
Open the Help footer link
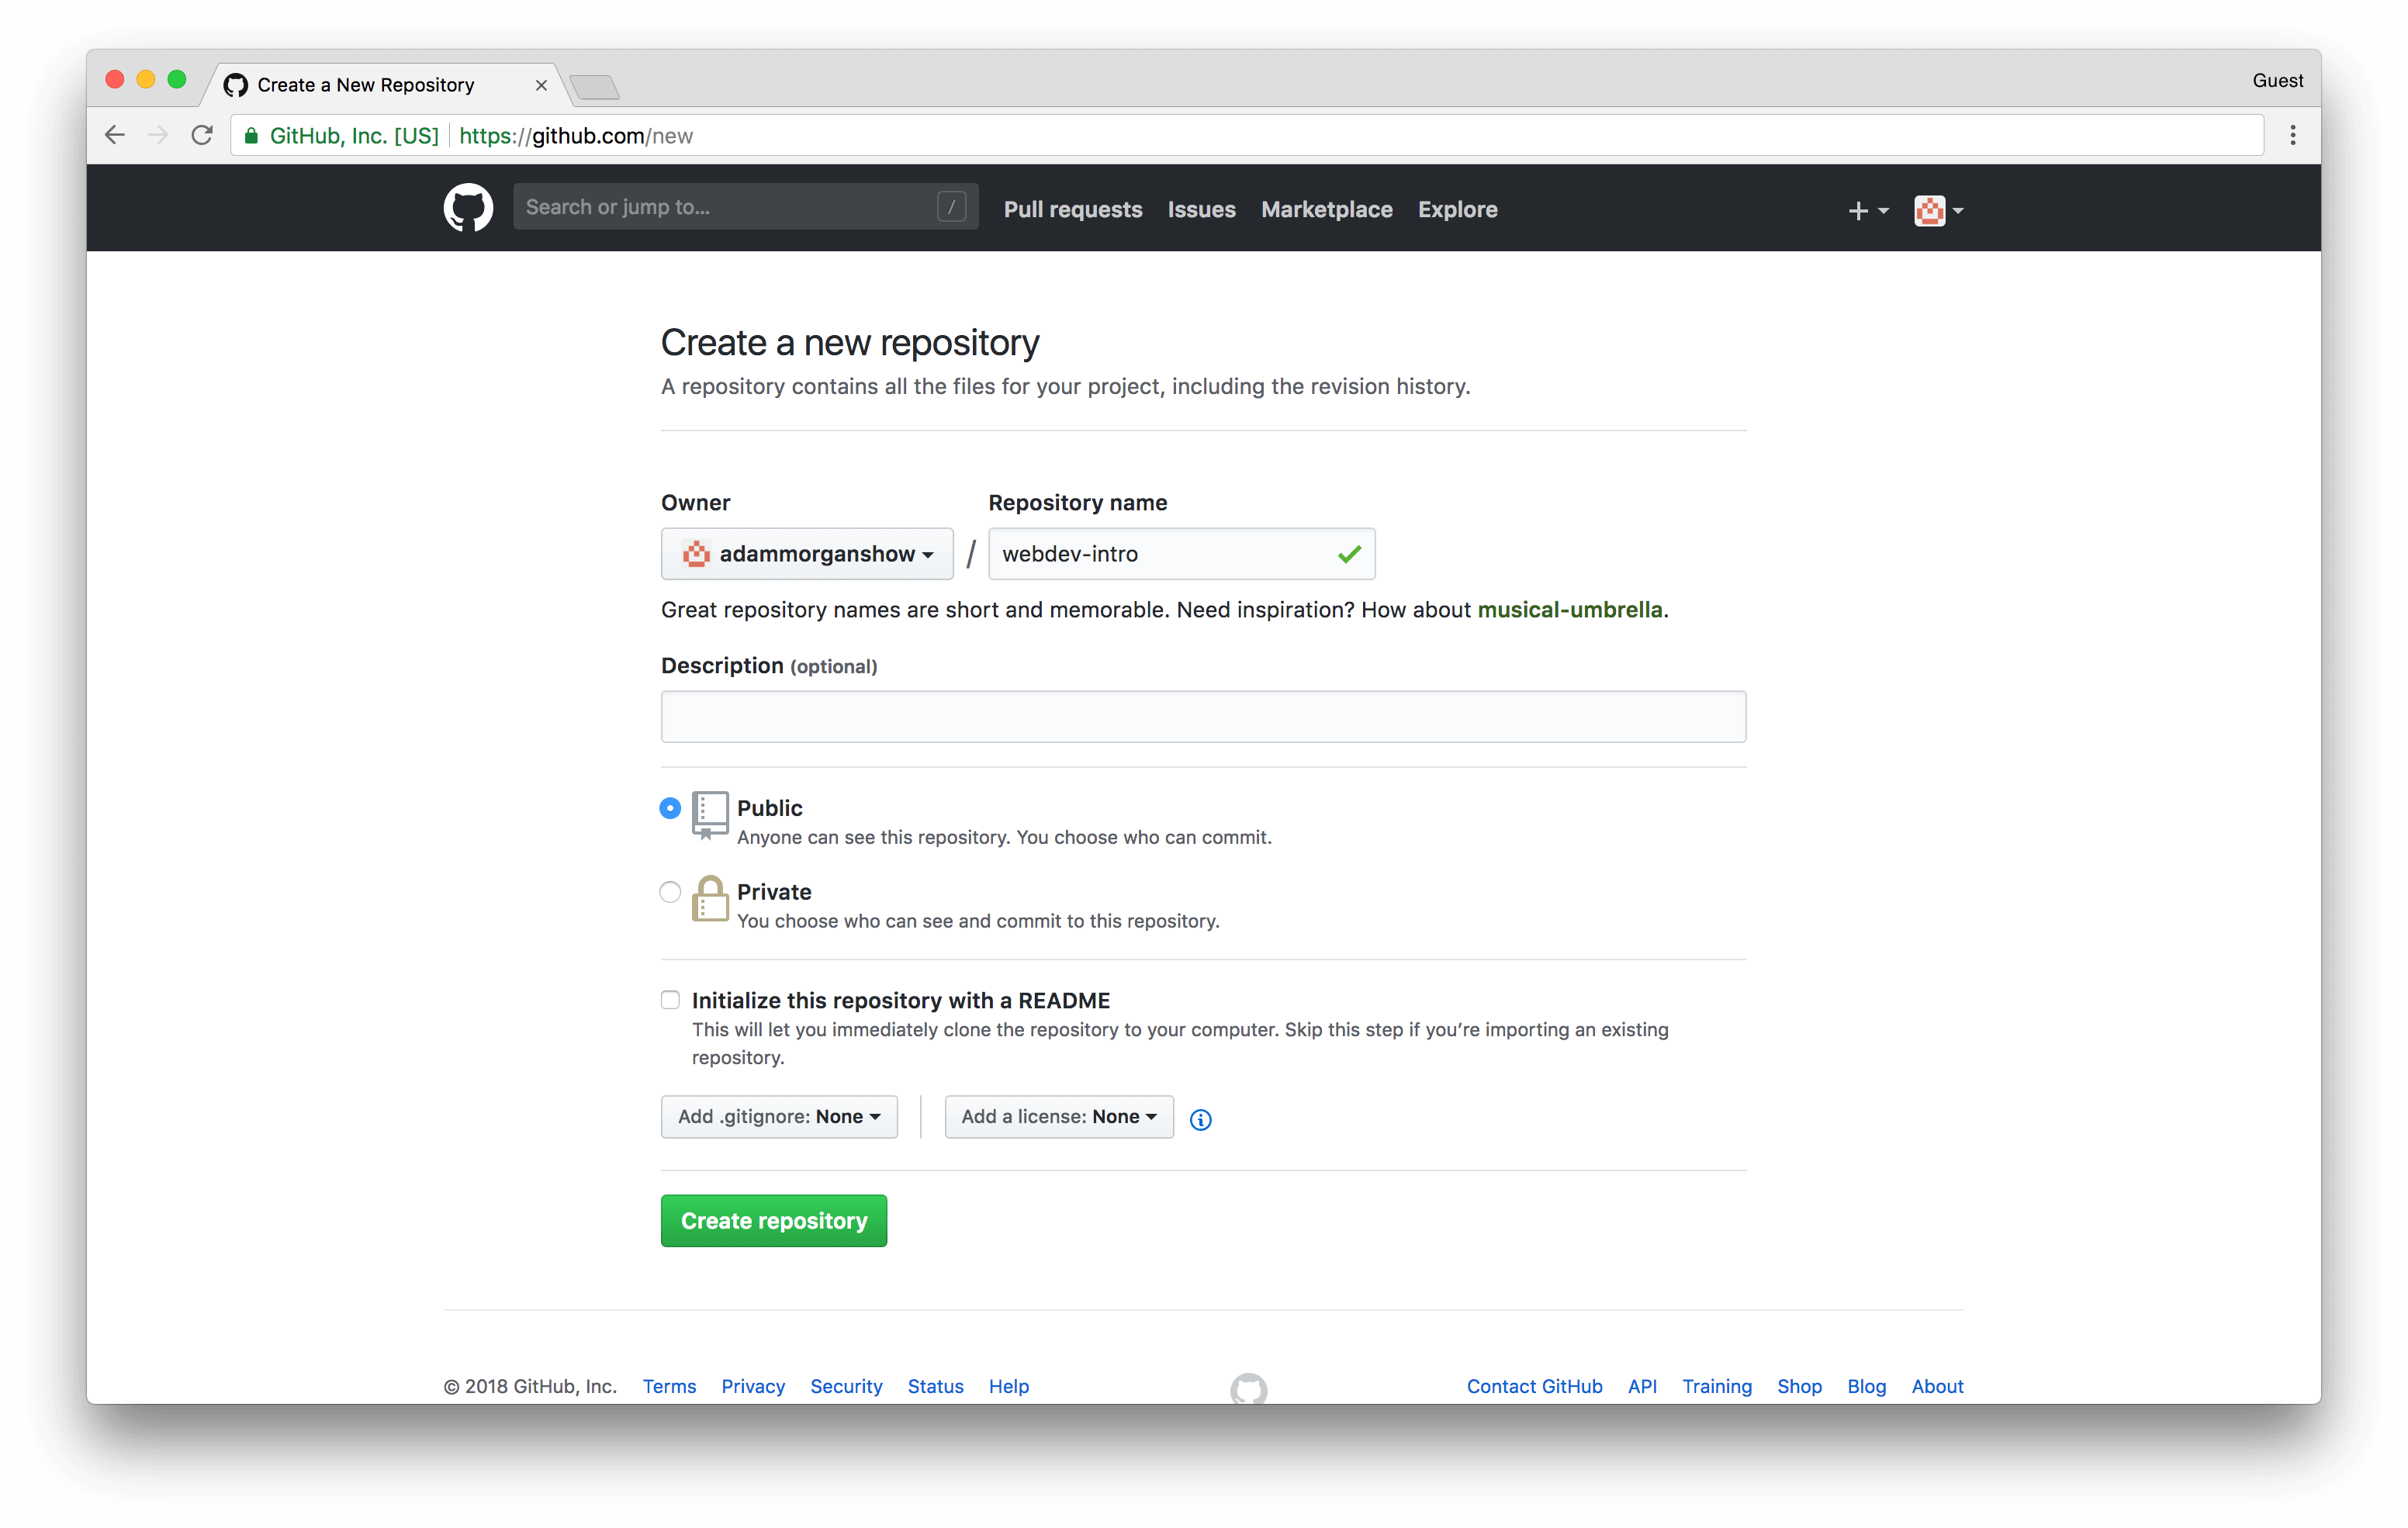click(x=1008, y=1386)
